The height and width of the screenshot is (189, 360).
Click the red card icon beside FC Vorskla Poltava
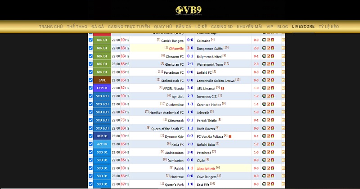(230, 136)
